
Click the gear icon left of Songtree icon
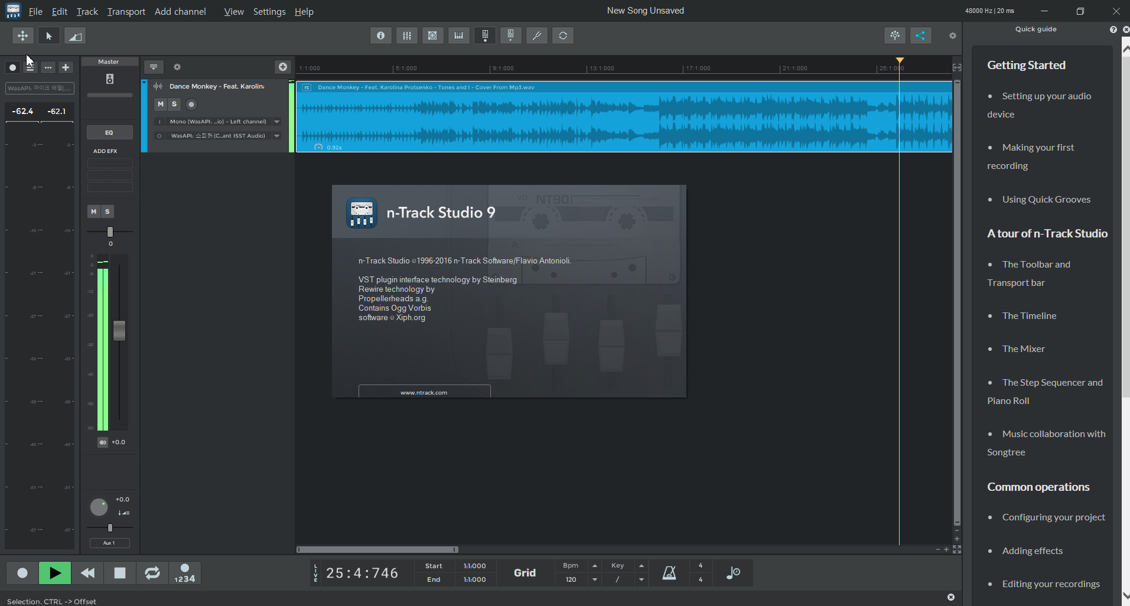tap(895, 35)
